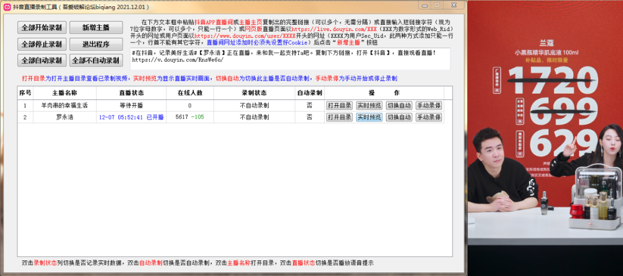Click the 否 auto-record cell for 罗永浩

[310, 117]
